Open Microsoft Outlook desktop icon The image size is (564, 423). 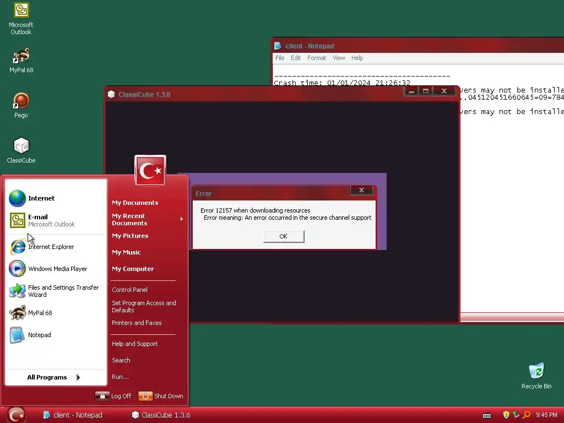pyautogui.click(x=21, y=19)
